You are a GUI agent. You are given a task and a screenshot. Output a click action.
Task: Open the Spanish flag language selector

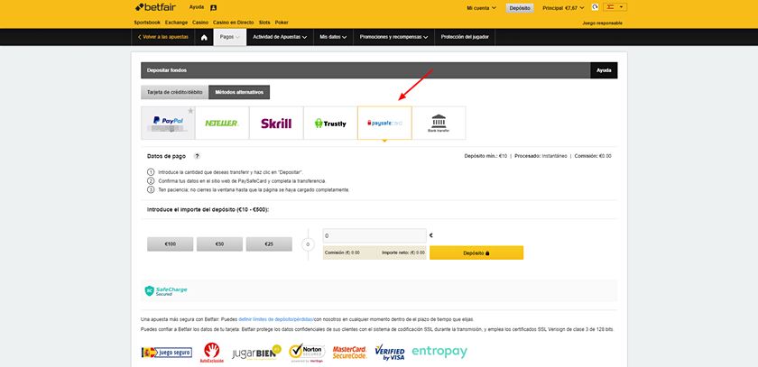click(615, 7)
